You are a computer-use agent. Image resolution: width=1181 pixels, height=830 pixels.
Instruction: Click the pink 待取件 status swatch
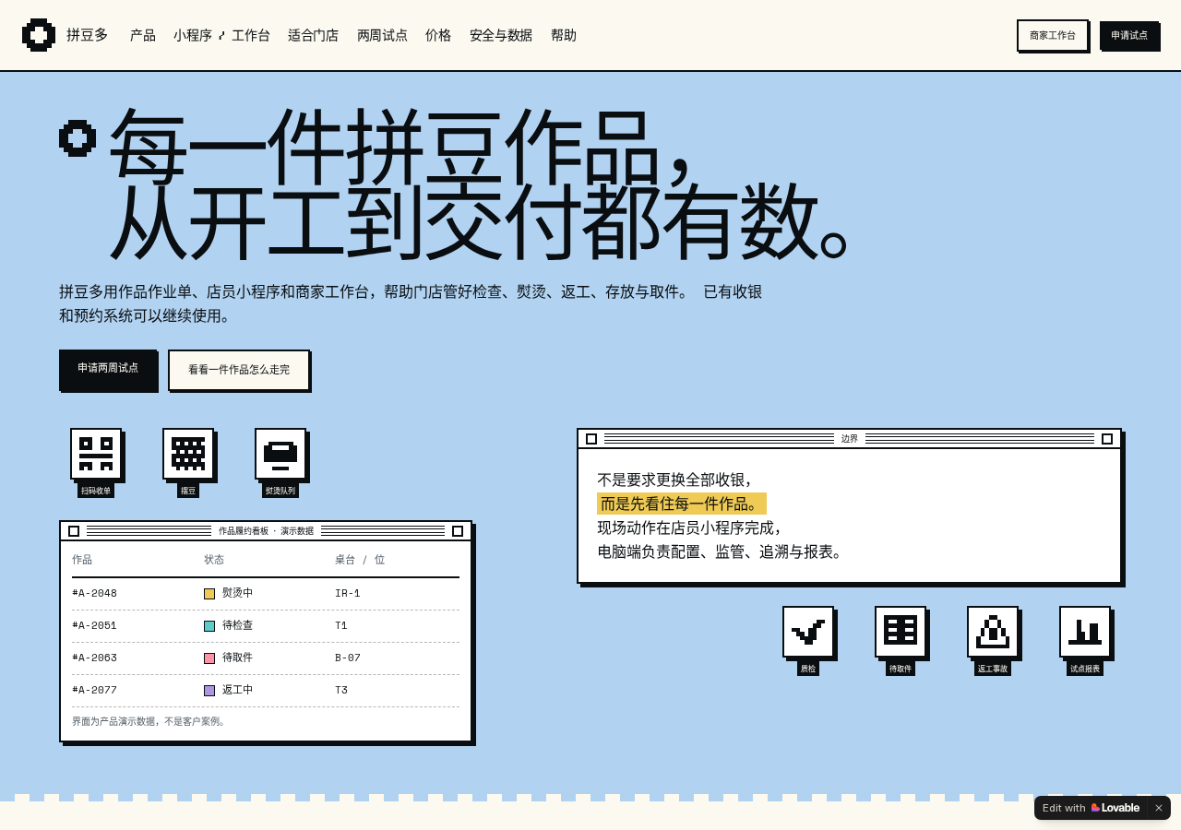click(x=209, y=658)
